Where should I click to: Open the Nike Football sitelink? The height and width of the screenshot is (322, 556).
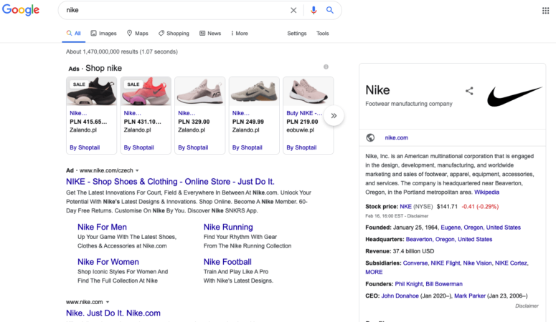pos(227,262)
